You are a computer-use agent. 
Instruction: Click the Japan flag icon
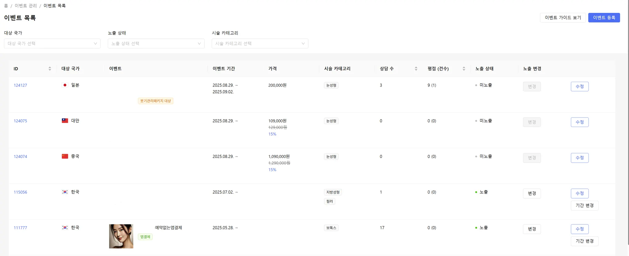(x=65, y=85)
